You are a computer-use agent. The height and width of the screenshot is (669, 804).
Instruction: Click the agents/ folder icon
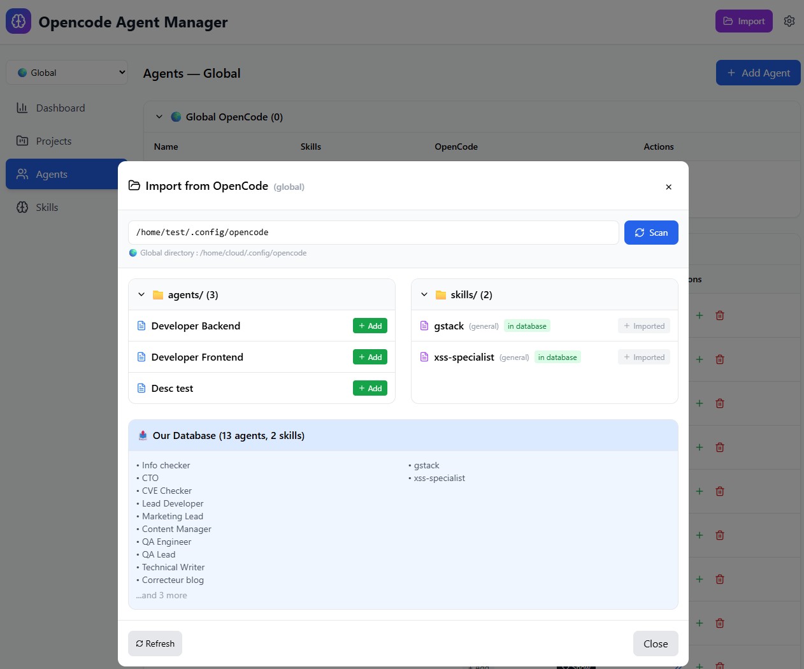coord(158,294)
